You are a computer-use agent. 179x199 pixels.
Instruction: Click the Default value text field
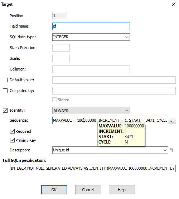(x=114, y=80)
